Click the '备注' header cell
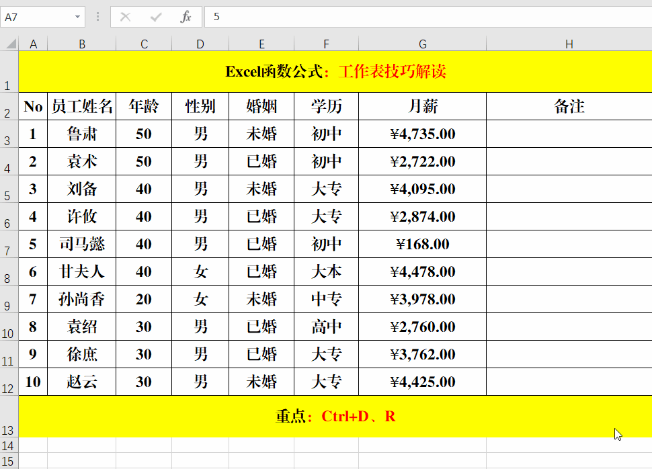Viewport: 652px width, 469px height. tap(569, 106)
